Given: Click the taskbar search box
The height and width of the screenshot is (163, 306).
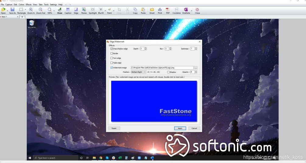Looking at the screenshot, I should tap(56, 158).
